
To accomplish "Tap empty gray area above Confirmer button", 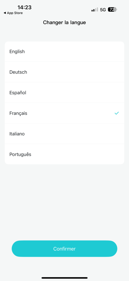I will click(x=64, y=202).
